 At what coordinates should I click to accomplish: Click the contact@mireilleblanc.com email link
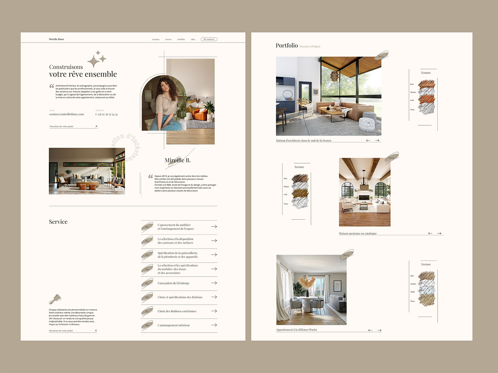click(x=67, y=114)
